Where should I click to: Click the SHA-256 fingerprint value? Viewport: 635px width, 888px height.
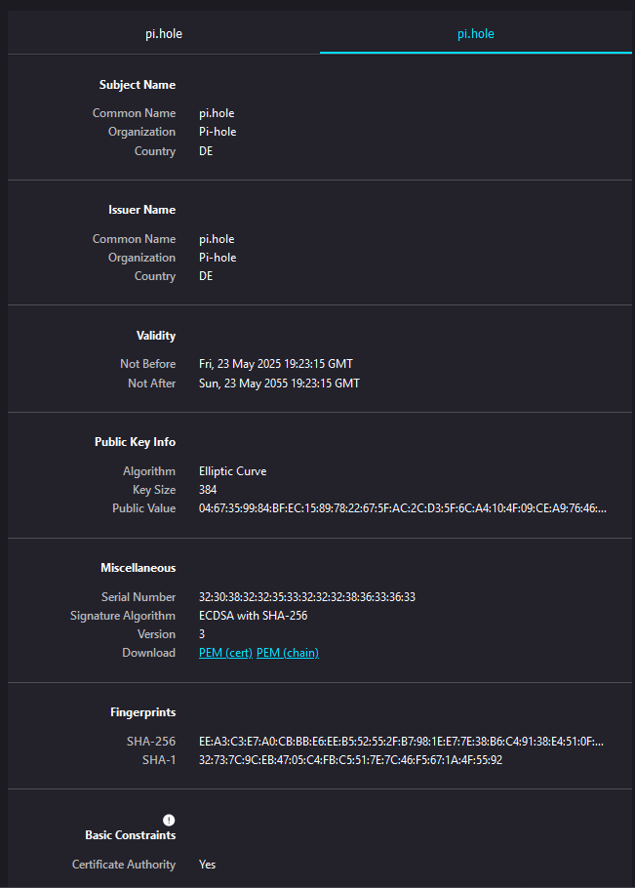click(401, 742)
